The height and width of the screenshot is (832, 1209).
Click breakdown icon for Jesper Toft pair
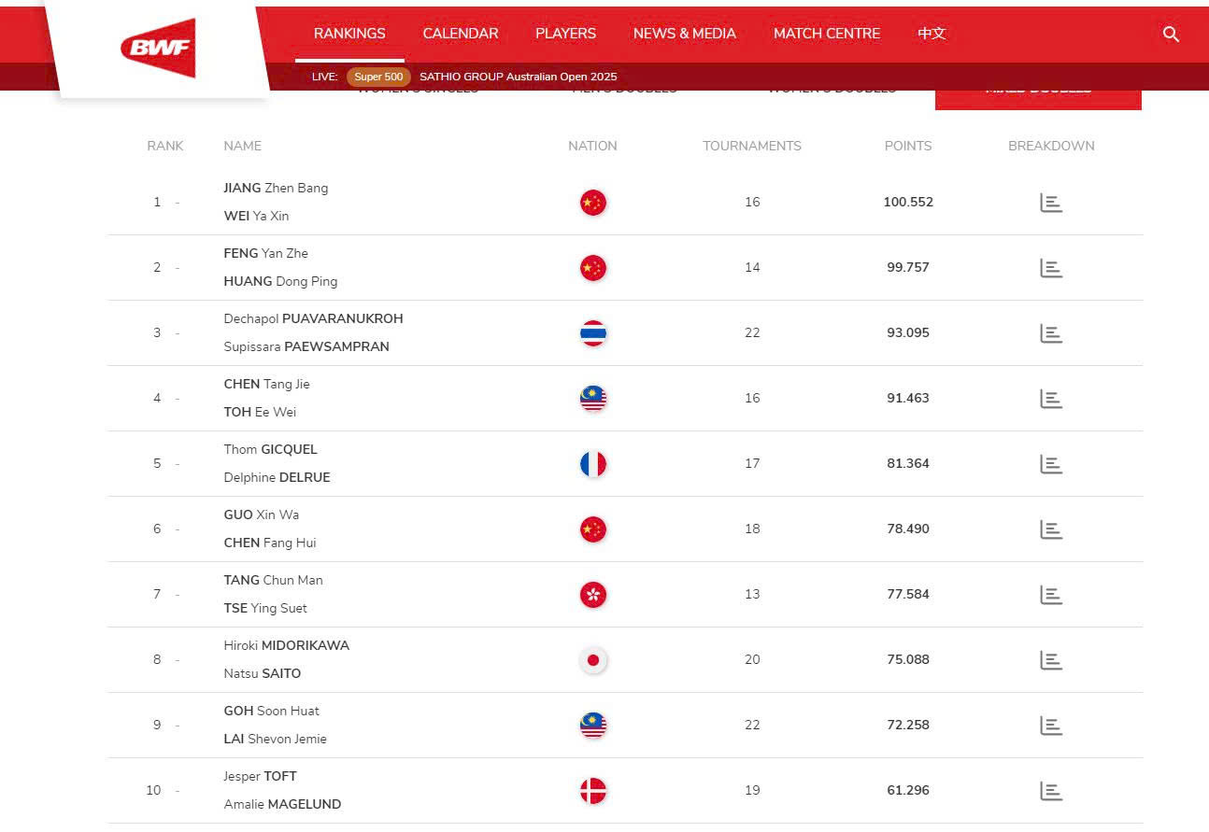(x=1051, y=791)
